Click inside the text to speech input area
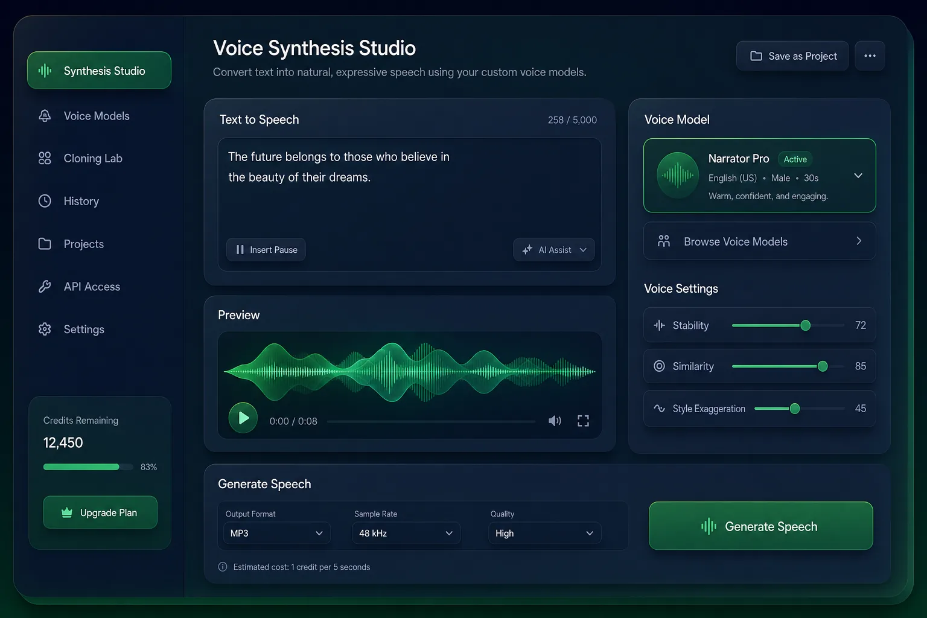Viewport: 927px width, 618px height. pos(410,205)
